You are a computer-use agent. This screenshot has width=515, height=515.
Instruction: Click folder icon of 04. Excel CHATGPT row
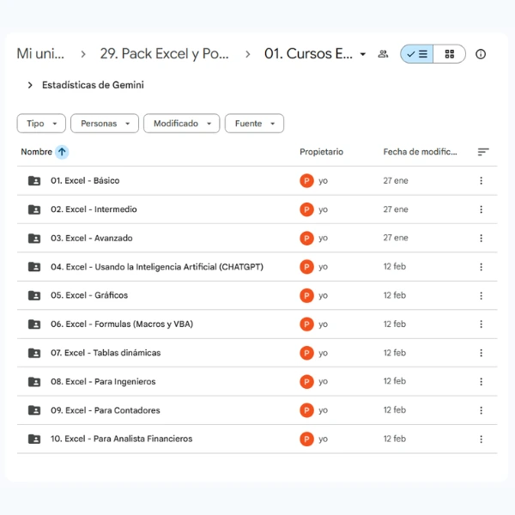[x=34, y=267]
